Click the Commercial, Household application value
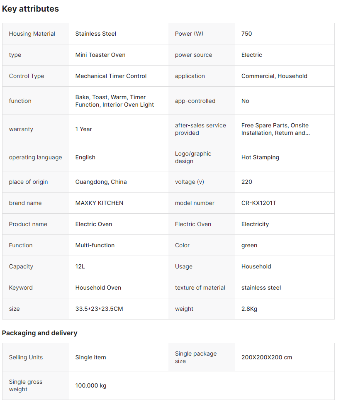341x400 pixels. pos(274,76)
